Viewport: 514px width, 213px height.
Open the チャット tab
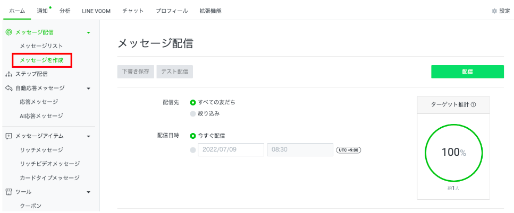click(133, 11)
